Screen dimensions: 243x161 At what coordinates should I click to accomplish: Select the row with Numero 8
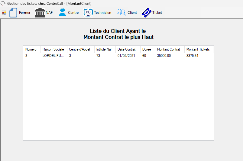click(27, 56)
